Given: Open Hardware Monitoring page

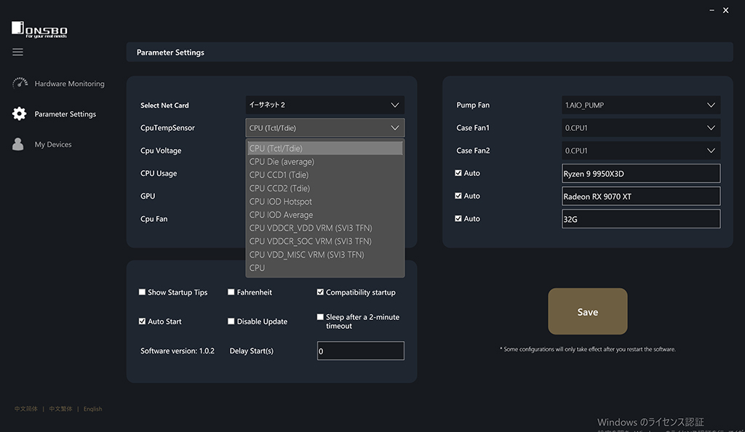Looking at the screenshot, I should pyautogui.click(x=69, y=84).
